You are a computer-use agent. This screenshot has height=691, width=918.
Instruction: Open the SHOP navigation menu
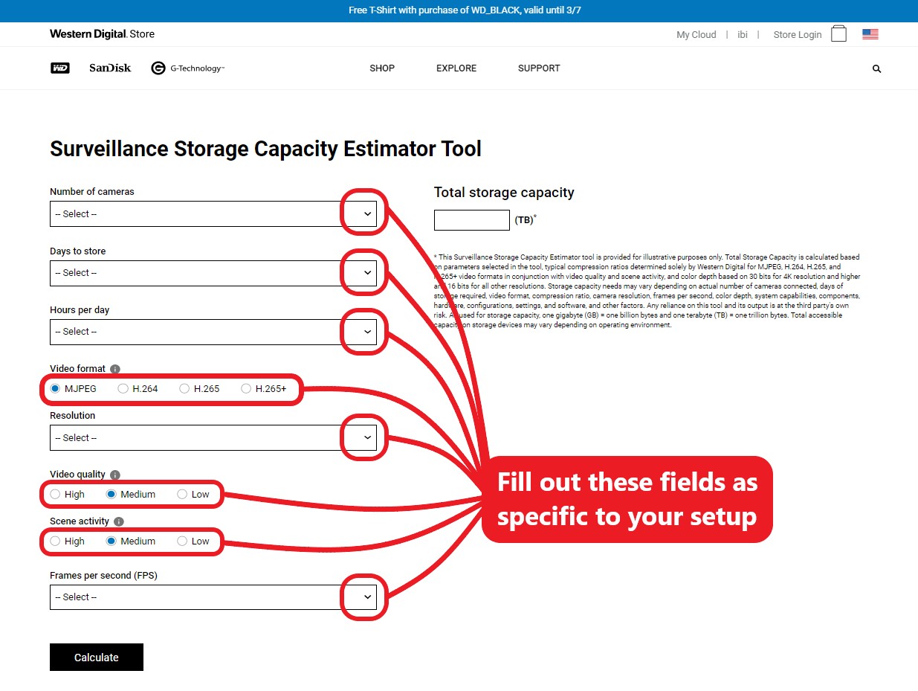point(382,68)
